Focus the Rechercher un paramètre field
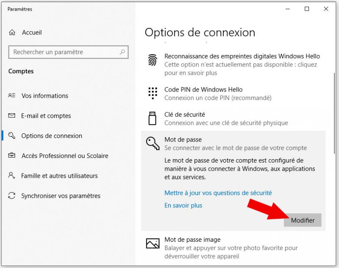This screenshot has height=268, width=339. tap(64, 52)
